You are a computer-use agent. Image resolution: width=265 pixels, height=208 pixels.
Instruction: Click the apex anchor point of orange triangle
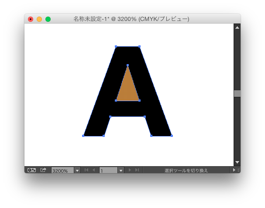[128, 65]
